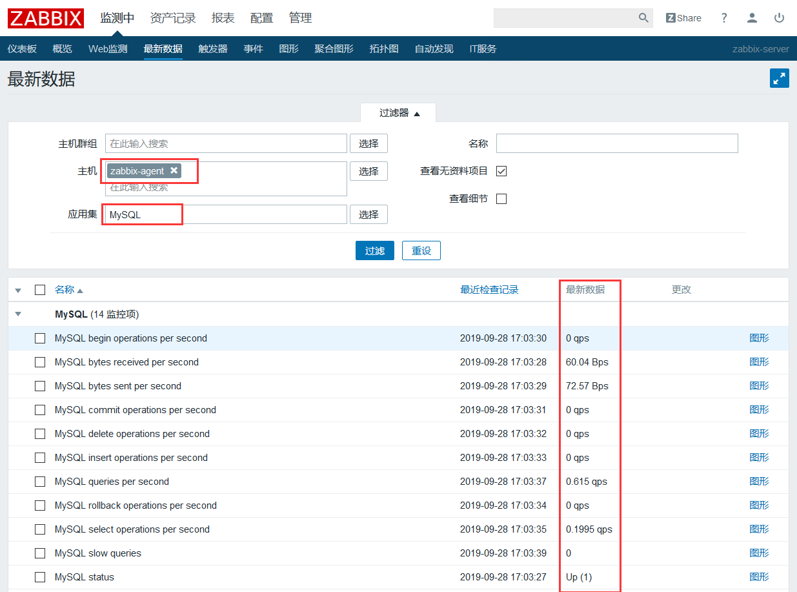This screenshot has width=797, height=592.
Task: Go to the '图形' submenu
Action: 289,48
